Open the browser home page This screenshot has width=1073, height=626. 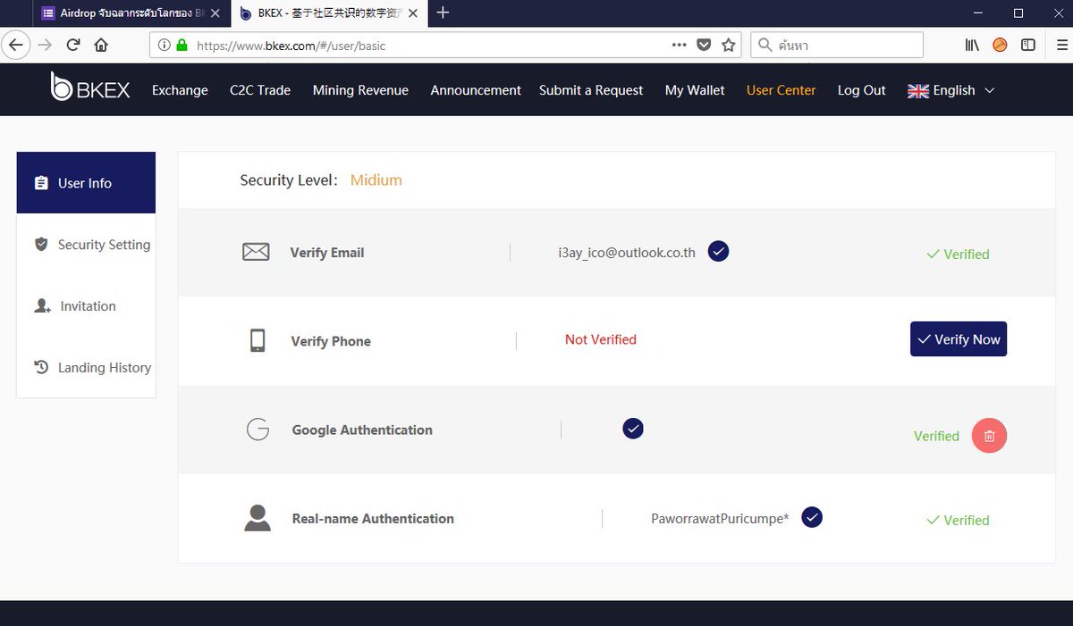tap(101, 45)
